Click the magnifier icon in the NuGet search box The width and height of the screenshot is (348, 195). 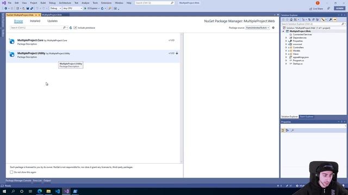pos(64,28)
